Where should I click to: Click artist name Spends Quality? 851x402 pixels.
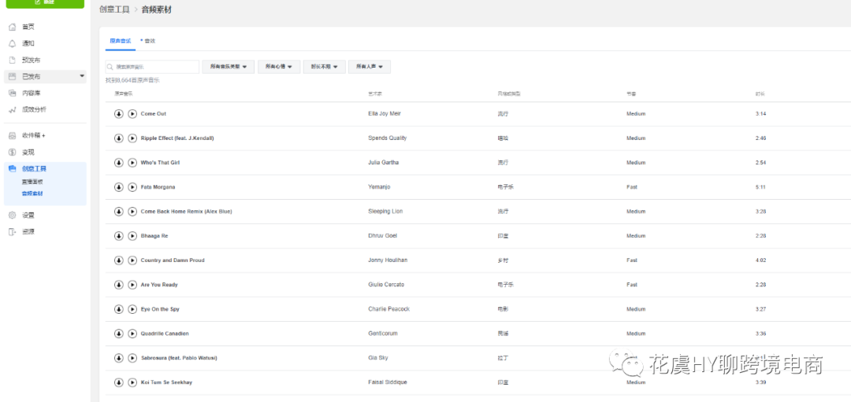click(387, 138)
